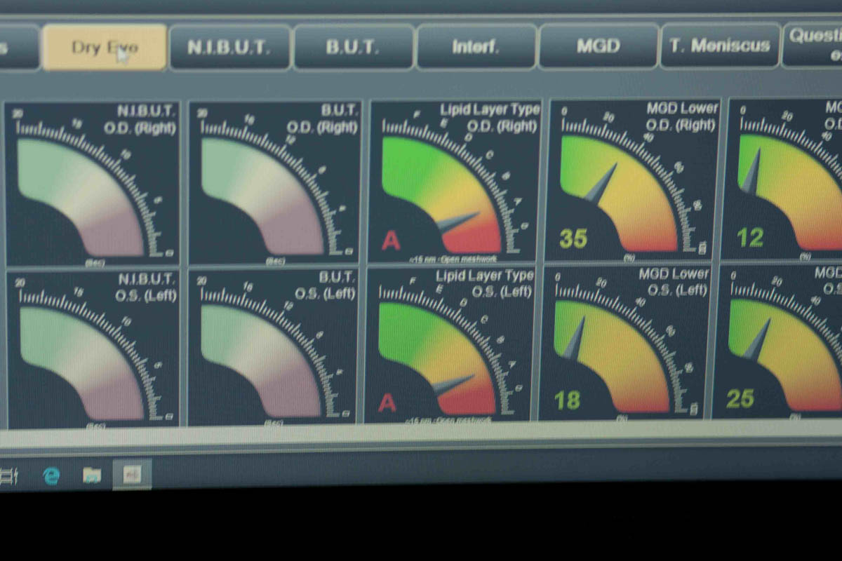The width and height of the screenshot is (842, 561).
Task: Click the active application icon in taskbar
Action: pyautogui.click(x=132, y=475)
